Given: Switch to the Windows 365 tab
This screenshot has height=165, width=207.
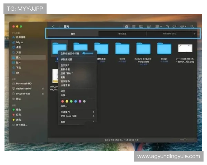Looking at the screenshot, I should (169, 34).
